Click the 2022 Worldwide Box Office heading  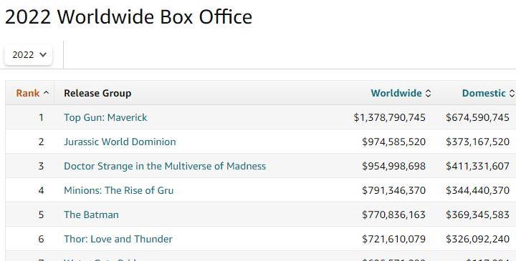[129, 16]
